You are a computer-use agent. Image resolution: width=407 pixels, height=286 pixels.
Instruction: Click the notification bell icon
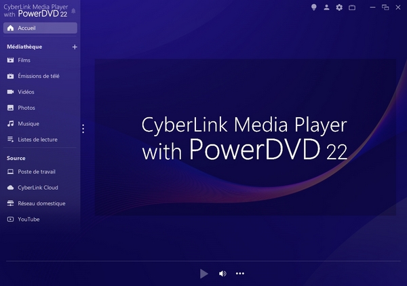[x=73, y=11]
